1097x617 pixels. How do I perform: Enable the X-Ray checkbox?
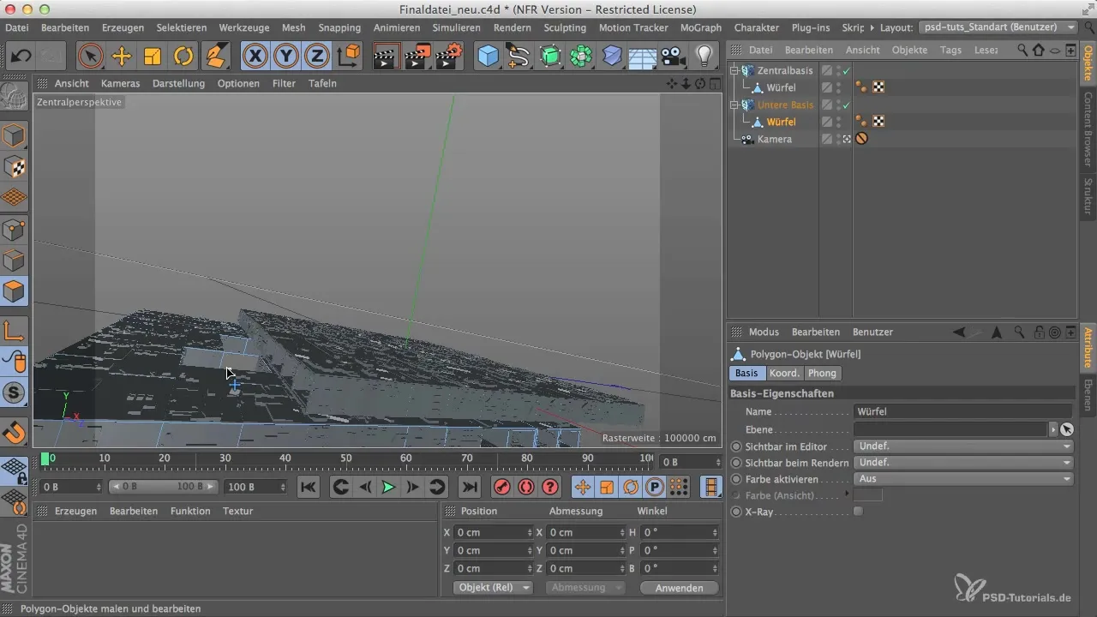tap(859, 512)
